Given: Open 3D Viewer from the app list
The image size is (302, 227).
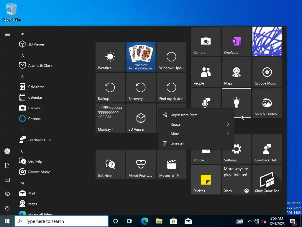Looking at the screenshot, I should (54, 44).
